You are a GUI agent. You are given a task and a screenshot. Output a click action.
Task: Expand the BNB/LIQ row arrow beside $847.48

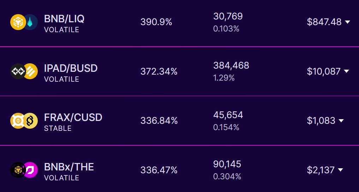tap(347, 22)
